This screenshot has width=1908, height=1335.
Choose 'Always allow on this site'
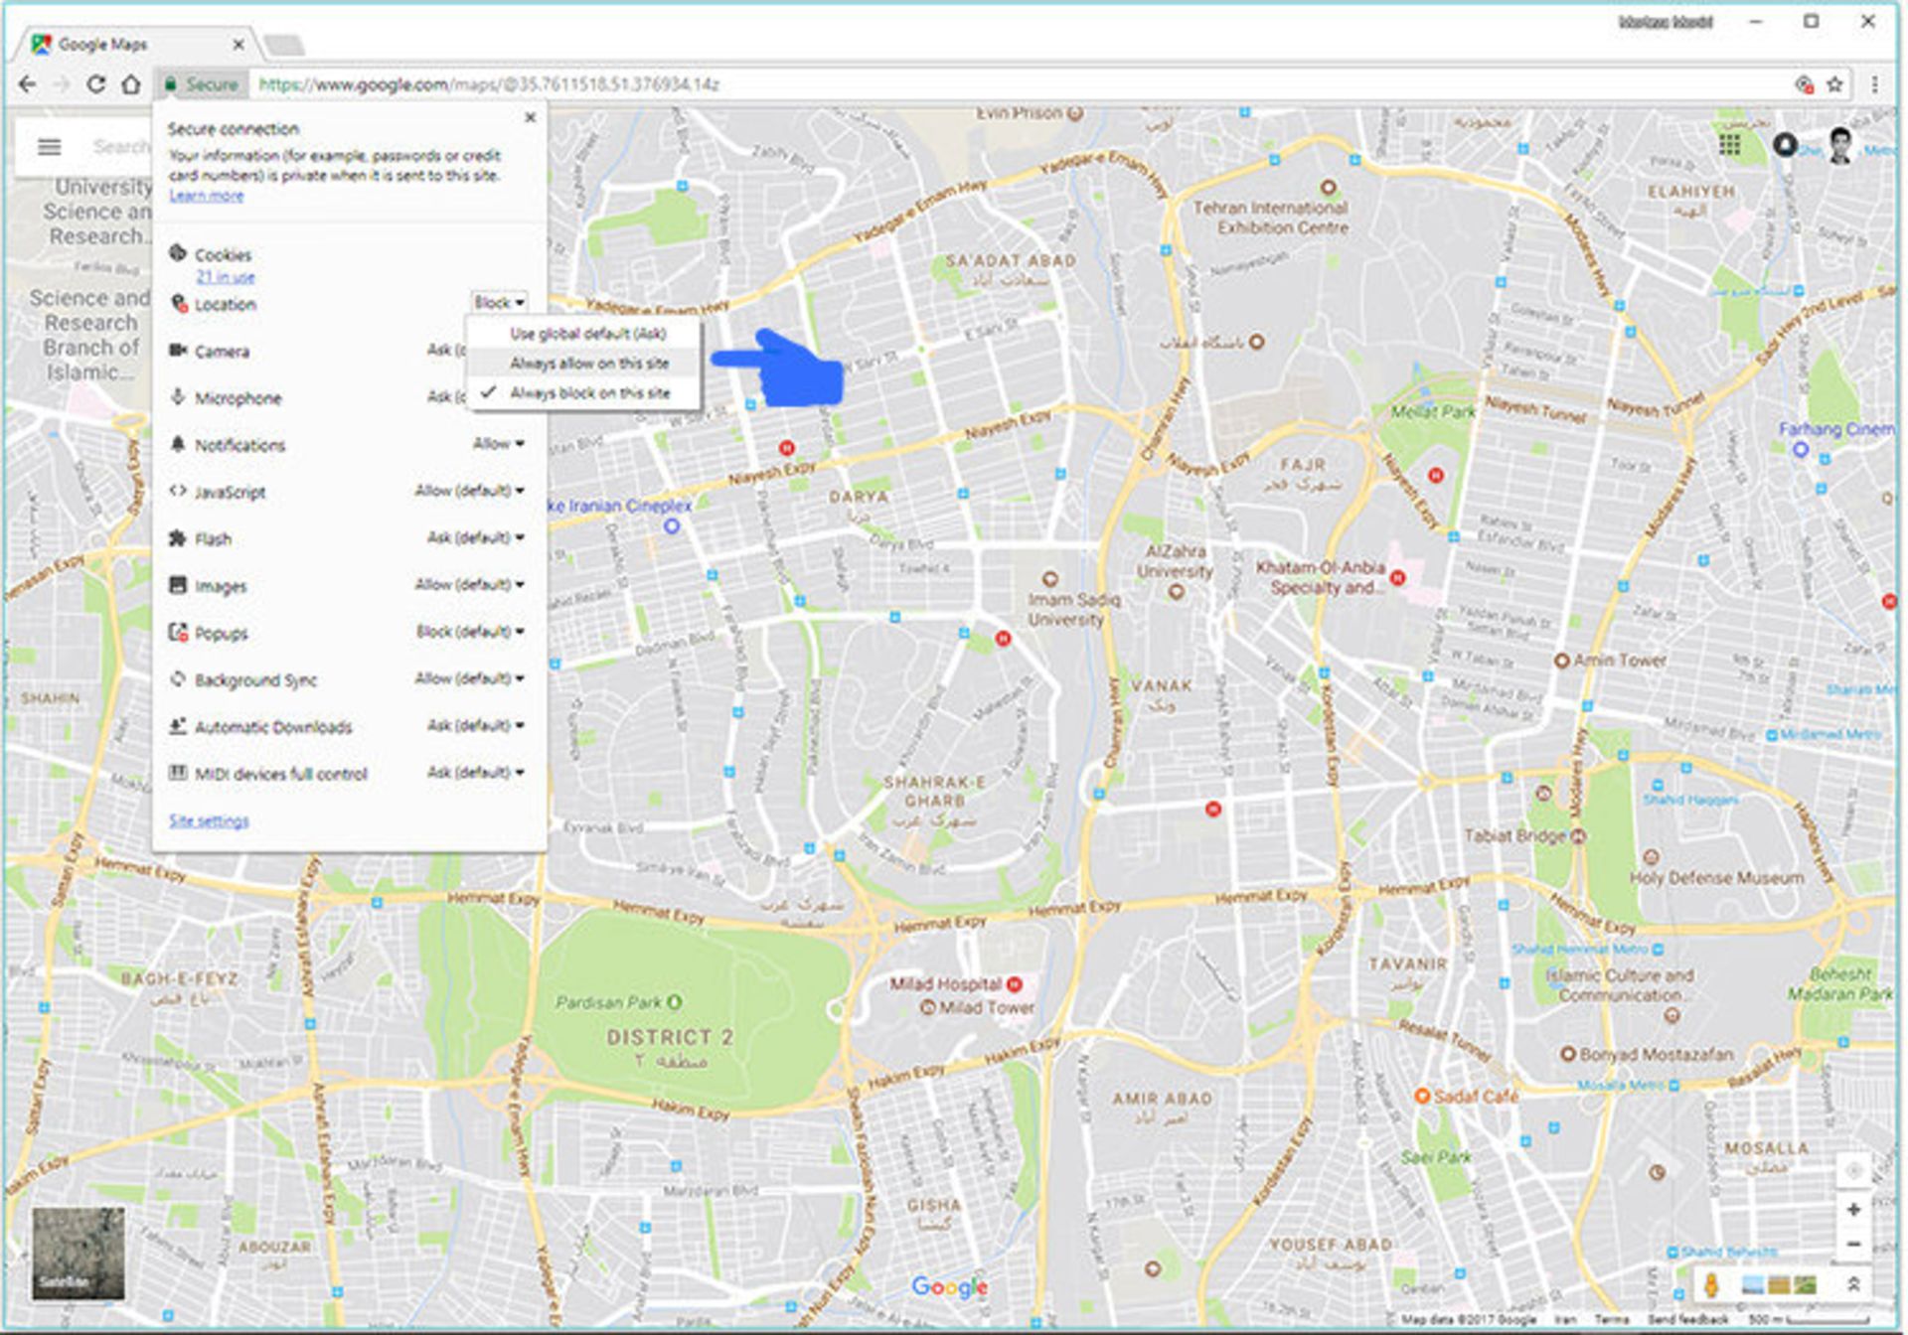pos(584,364)
